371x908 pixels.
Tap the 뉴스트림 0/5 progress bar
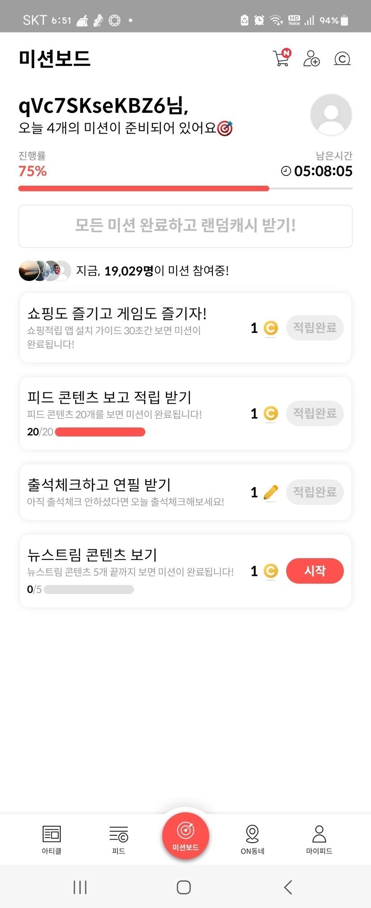coord(89,589)
